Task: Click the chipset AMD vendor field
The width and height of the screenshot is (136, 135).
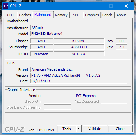Action: [41, 41]
